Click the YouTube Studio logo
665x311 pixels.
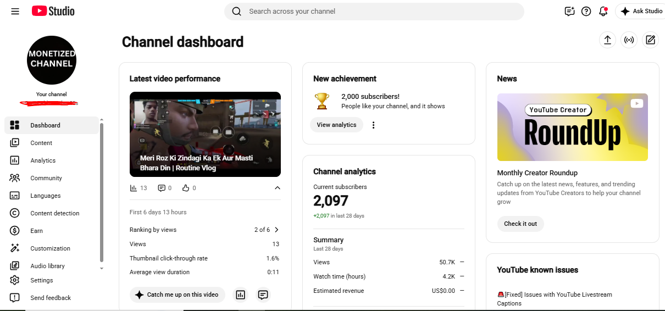click(x=53, y=11)
